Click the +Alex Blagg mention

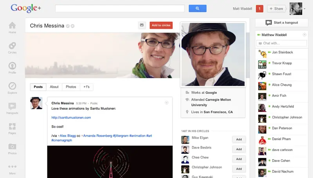pyautogui.click(x=67, y=135)
